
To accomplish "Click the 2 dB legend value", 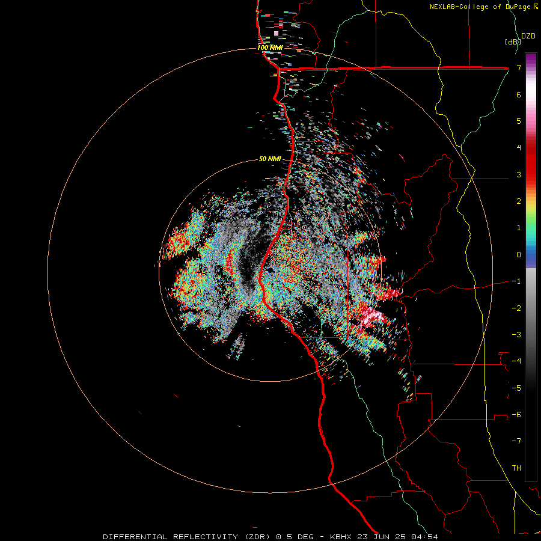I will tap(519, 201).
